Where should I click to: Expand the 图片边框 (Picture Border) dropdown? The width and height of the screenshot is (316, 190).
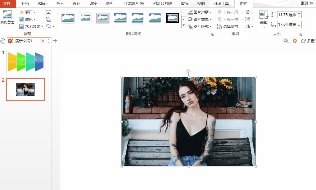tap(210, 12)
